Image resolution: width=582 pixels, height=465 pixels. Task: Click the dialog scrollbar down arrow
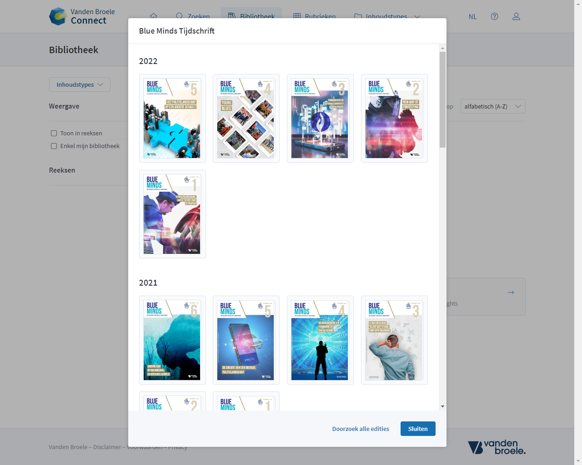442,406
